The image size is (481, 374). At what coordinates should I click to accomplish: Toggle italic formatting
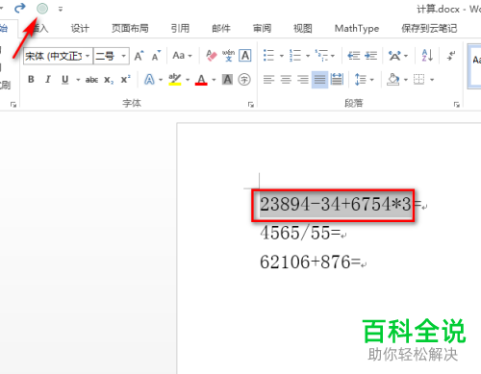point(48,79)
